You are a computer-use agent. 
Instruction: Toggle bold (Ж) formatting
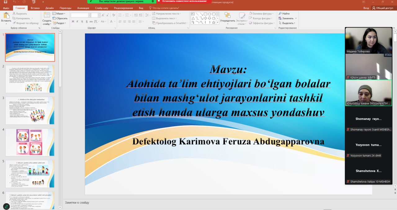(73, 22)
